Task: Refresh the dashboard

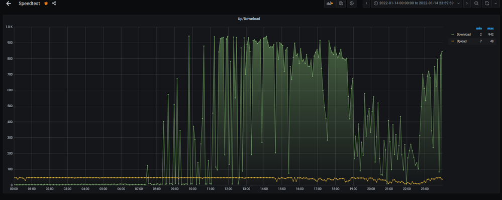Action: (487, 3)
